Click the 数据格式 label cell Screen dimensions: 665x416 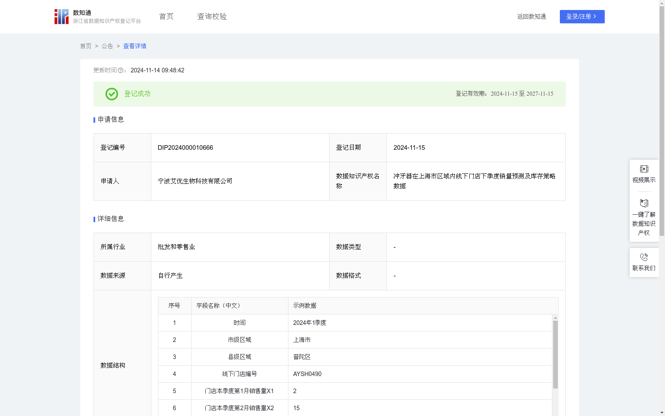[358, 276]
